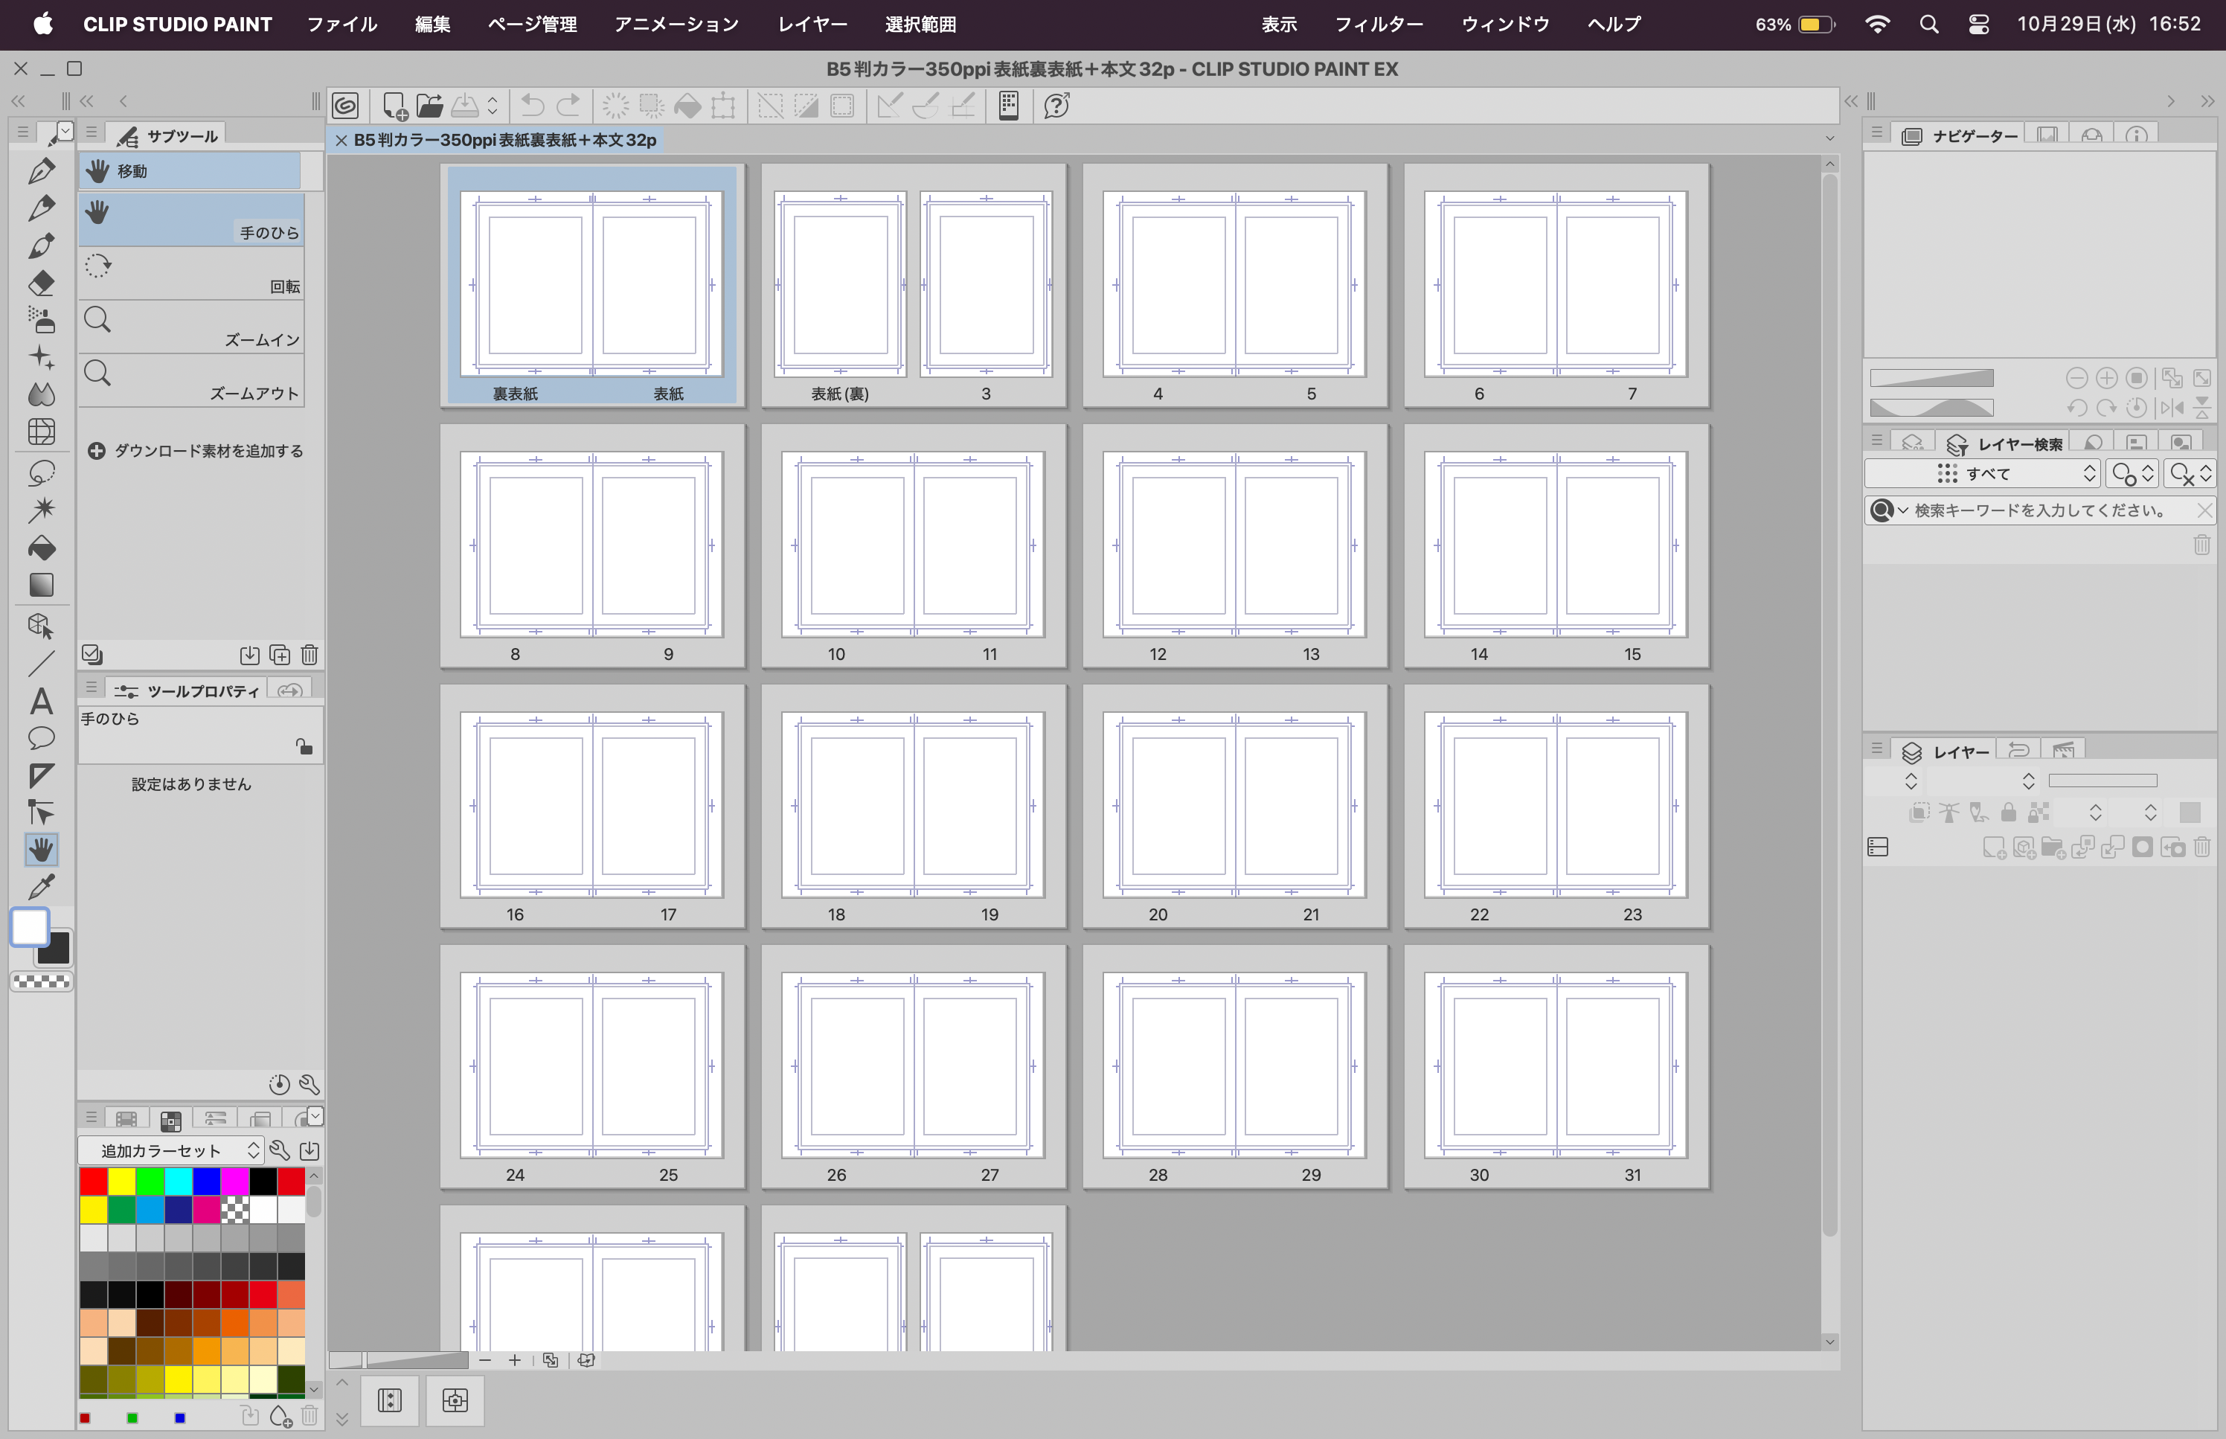Open the pages 8 and 9 spread thumbnail
The height and width of the screenshot is (1439, 2226).
(x=592, y=545)
